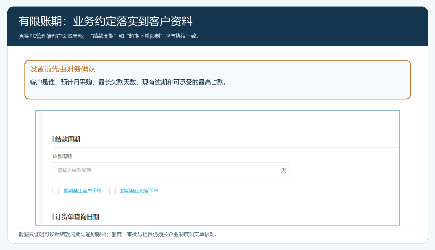Select the 结款周期 section heading
435x250 pixels.
(67, 139)
